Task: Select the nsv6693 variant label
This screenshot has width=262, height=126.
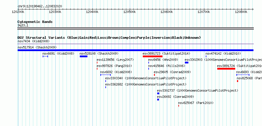Action: (249, 72)
